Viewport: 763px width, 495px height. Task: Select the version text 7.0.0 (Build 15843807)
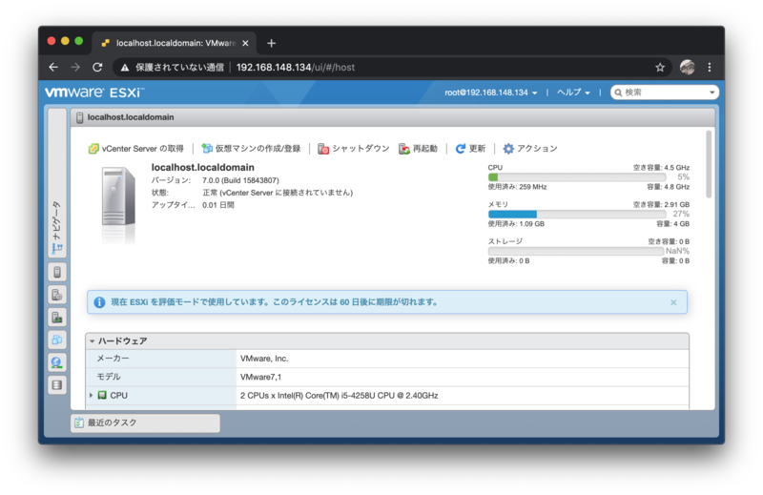point(240,180)
